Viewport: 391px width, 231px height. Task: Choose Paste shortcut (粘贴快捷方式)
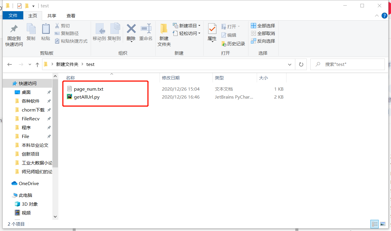71,41
